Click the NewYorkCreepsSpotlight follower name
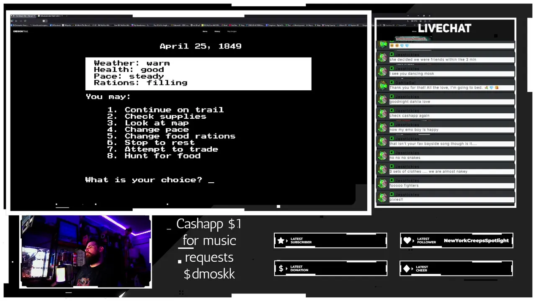 tap(476, 241)
